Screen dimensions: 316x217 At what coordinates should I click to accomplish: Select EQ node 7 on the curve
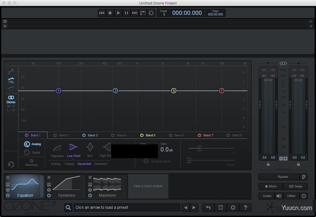point(222,91)
